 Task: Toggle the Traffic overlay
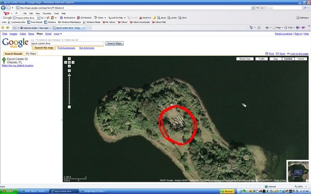click(262, 59)
